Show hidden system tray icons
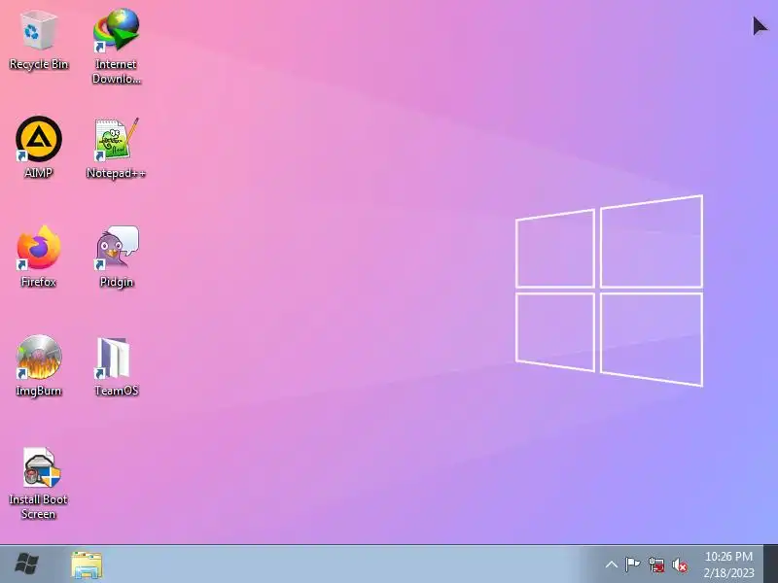Image resolution: width=778 pixels, height=583 pixels. pyautogui.click(x=612, y=565)
